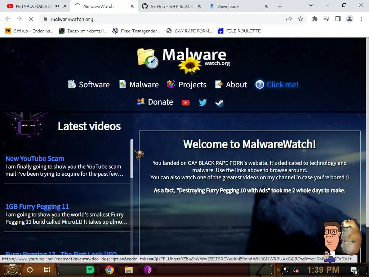
Task: Open the Start menu button
Action: pos(13,270)
